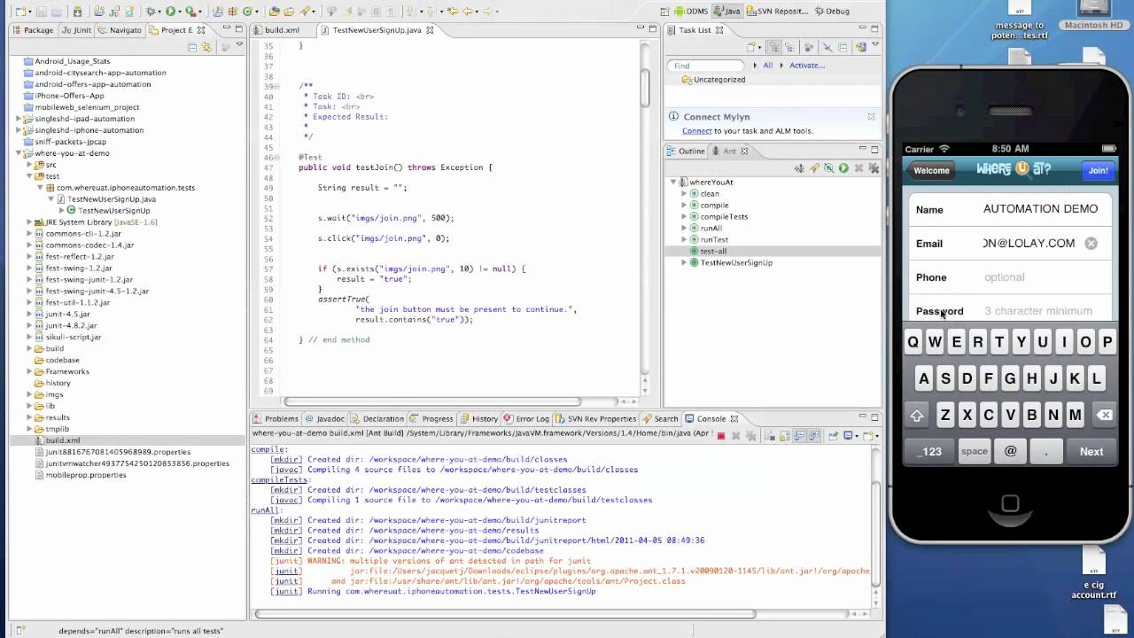Switch to the Debug perspective

pyautogui.click(x=832, y=12)
